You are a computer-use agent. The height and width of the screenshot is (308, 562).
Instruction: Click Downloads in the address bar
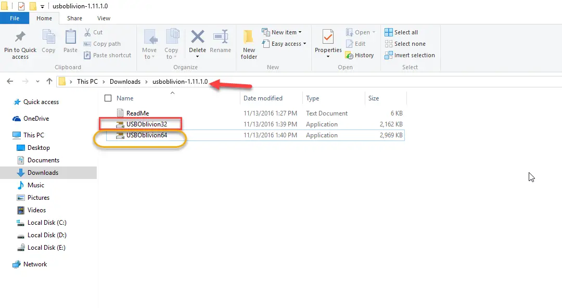click(125, 81)
